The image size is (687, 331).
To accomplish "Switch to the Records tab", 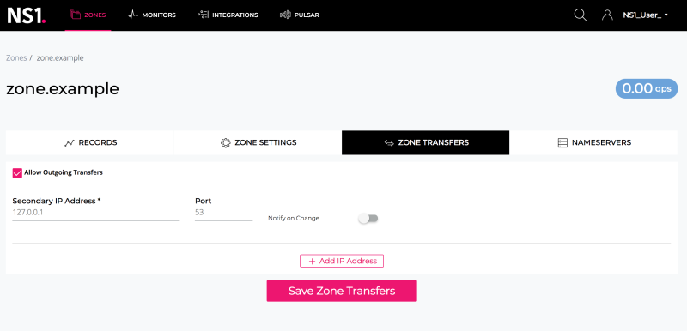I will (90, 142).
